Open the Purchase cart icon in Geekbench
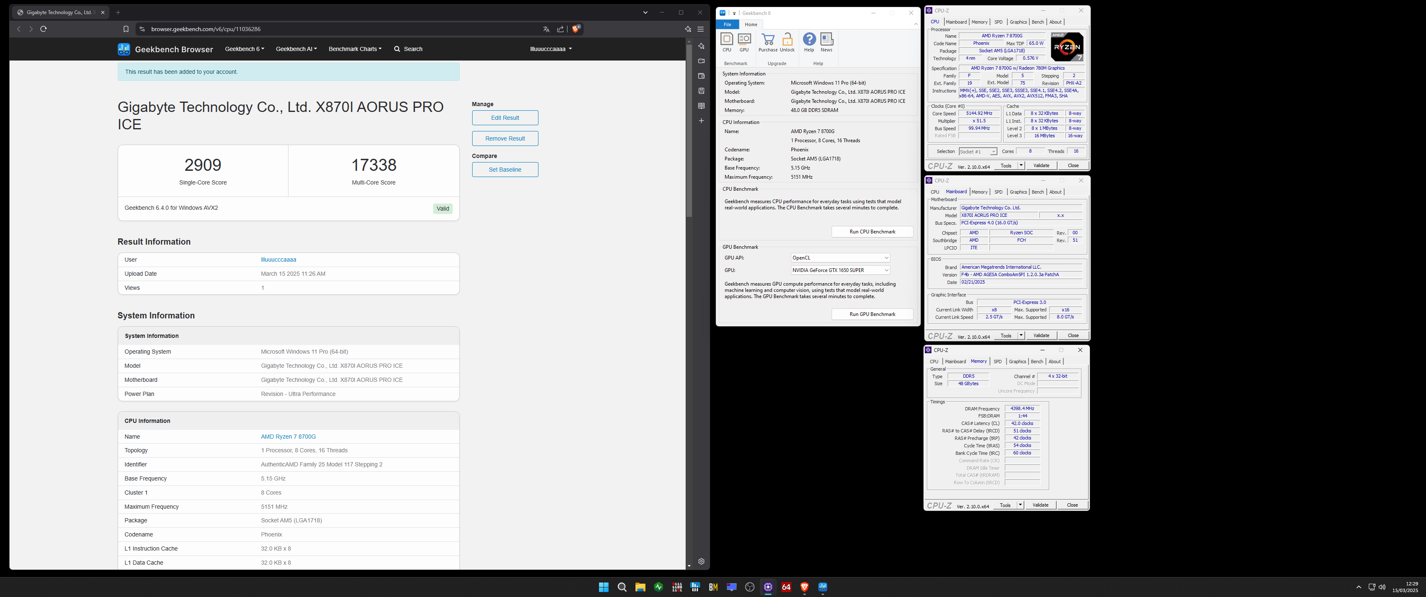Screen dimensions: 1426x597 point(768,42)
